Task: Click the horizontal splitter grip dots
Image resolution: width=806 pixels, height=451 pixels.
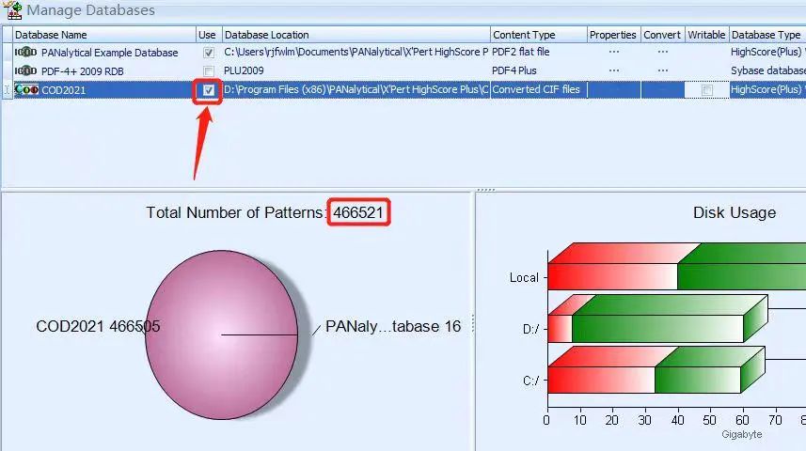Action: point(485,190)
